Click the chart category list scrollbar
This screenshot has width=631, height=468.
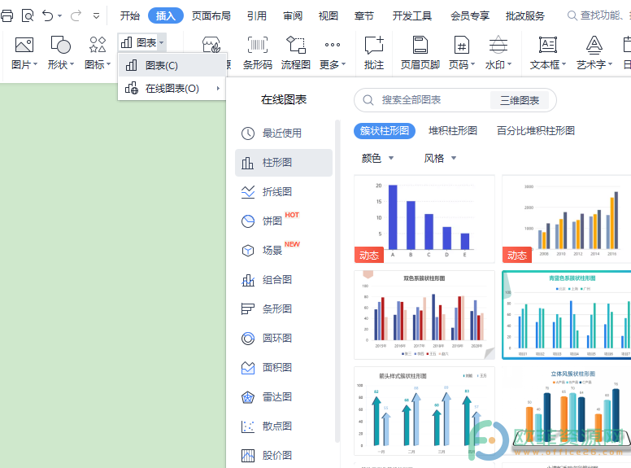[337, 281]
